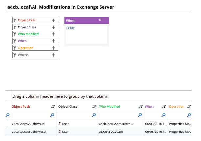Click the purple When panel title
The height and width of the screenshot is (141, 201).
(70, 21)
